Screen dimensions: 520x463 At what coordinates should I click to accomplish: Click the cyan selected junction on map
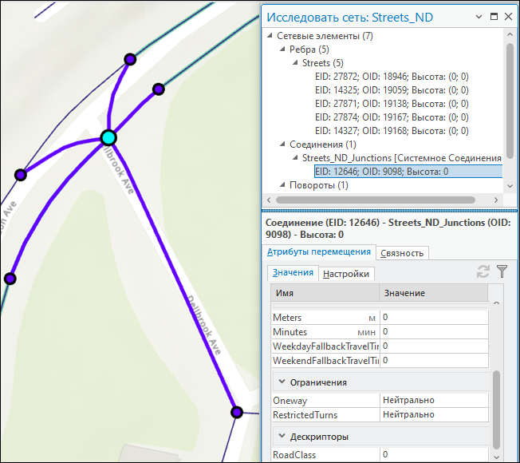(x=108, y=138)
